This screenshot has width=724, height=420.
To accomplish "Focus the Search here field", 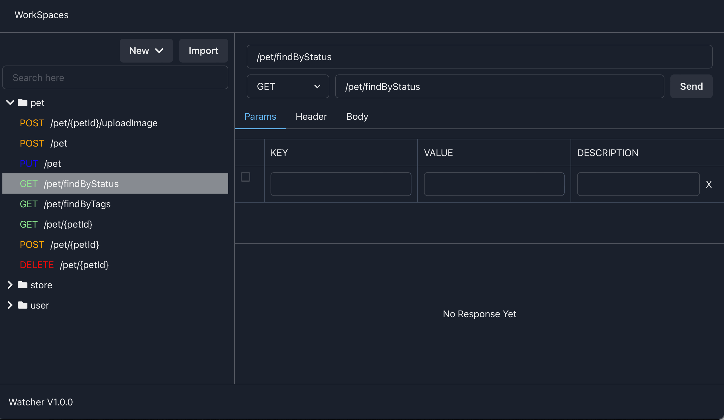I will pos(115,78).
